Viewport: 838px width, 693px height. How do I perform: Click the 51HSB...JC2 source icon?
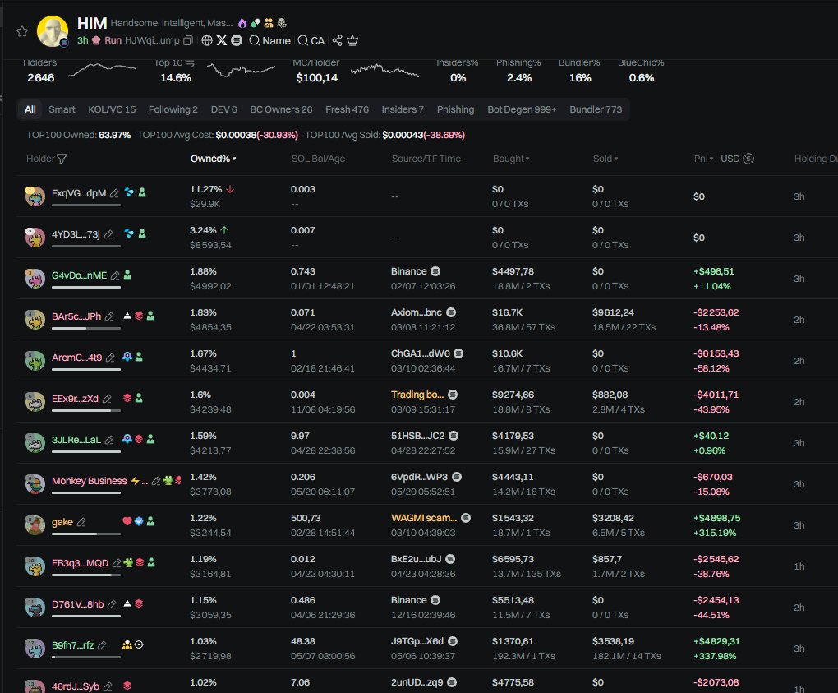point(454,436)
